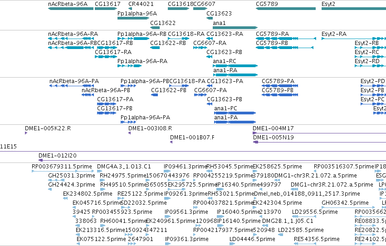Select the ana1 gene feature

click(x=235, y=28)
